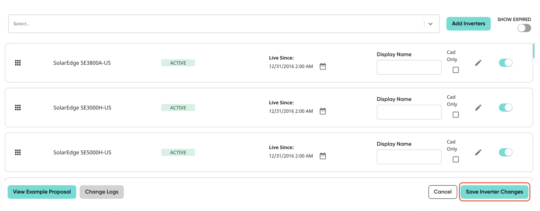Click the ACTIVE badge for SE3800A-US
This screenshot has width=540, height=211.
tap(178, 63)
